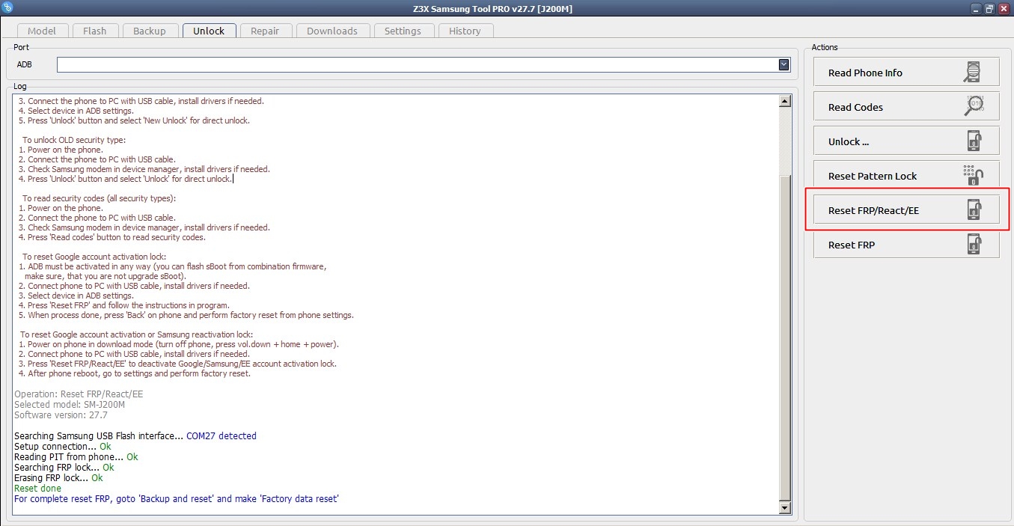Click 'Reading PIT from phone... Ok' line
Screen dimensions: 1014x526
[76, 456]
